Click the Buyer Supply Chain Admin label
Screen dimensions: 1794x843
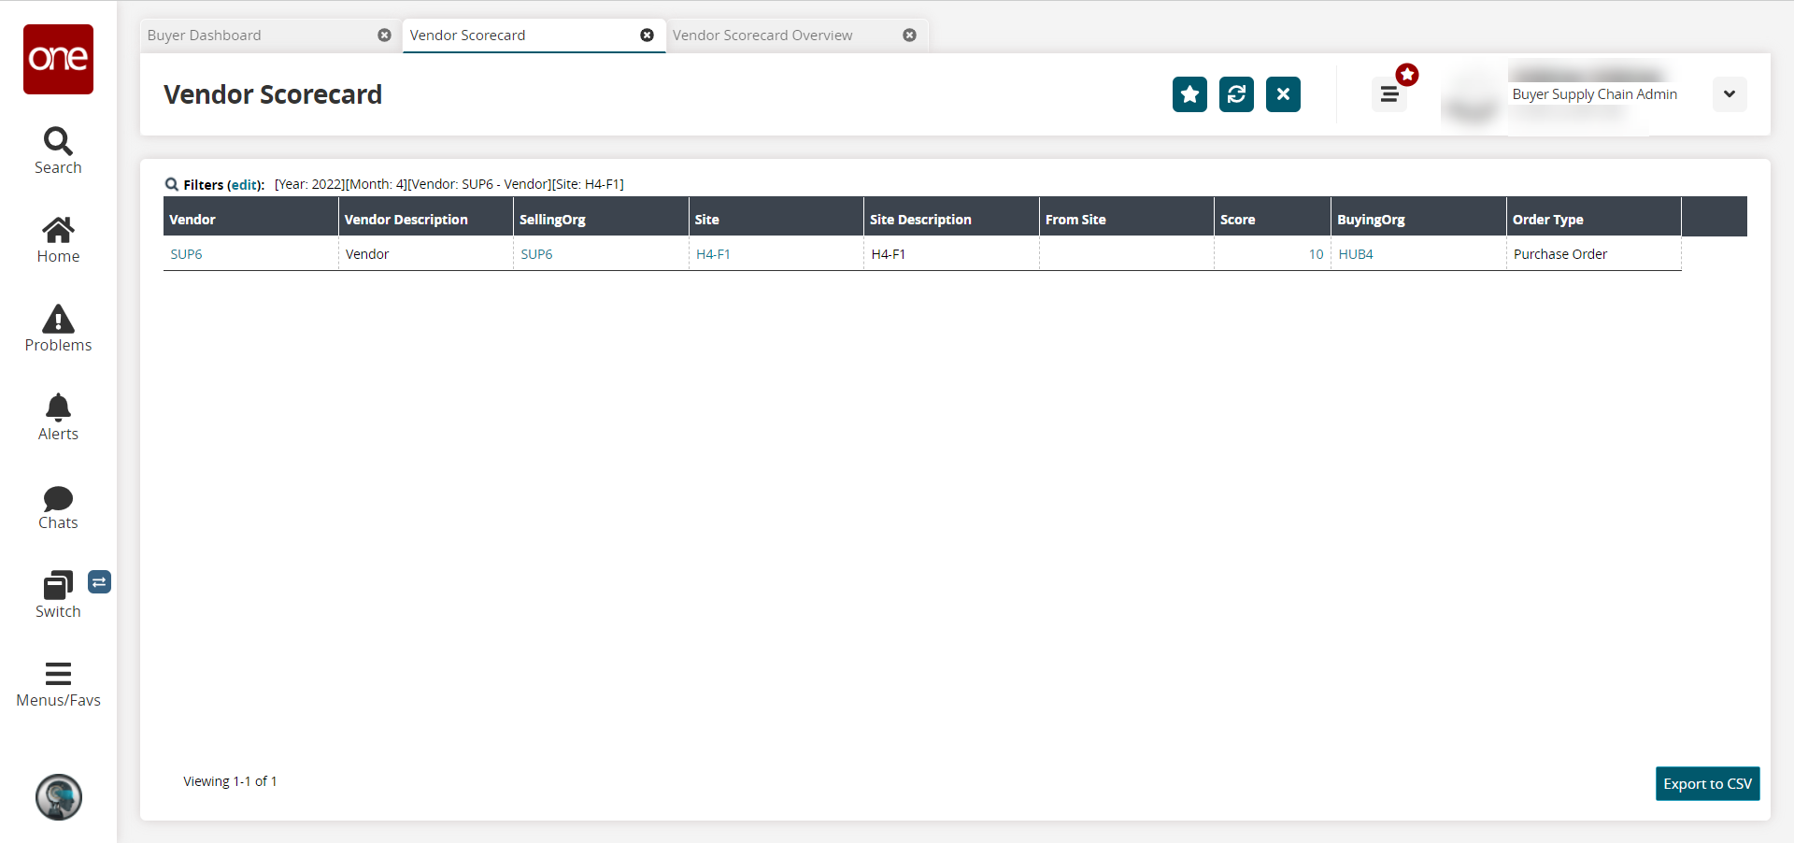click(1595, 94)
